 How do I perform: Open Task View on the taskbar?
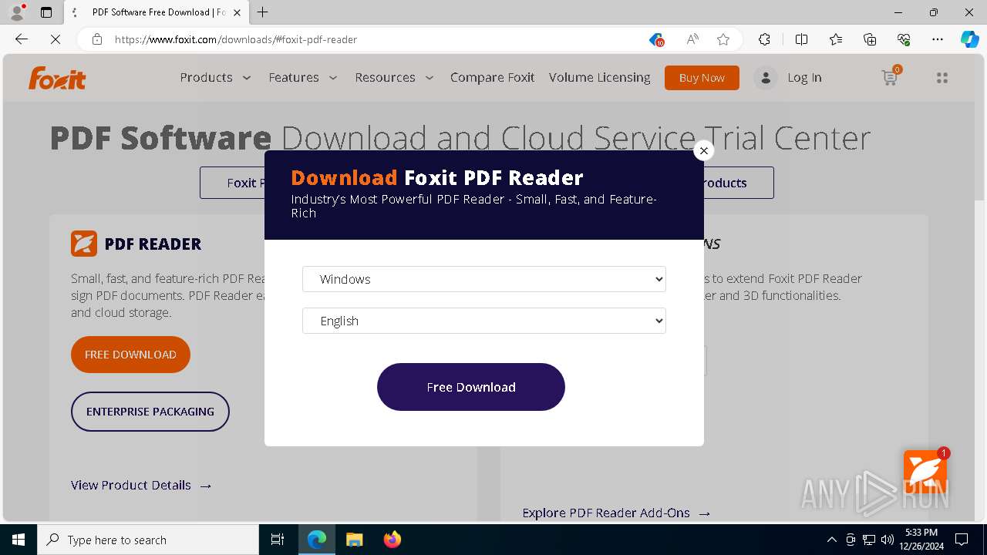click(278, 540)
